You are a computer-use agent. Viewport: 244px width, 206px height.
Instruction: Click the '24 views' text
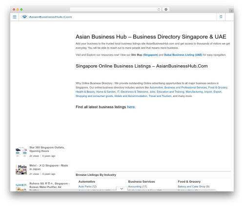[x=34, y=156]
